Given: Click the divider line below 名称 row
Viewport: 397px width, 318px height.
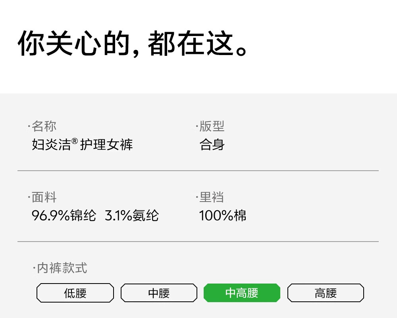Looking at the screenshot, I should 198,171.
